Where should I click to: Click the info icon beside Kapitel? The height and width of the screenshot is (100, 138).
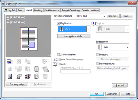55,64
